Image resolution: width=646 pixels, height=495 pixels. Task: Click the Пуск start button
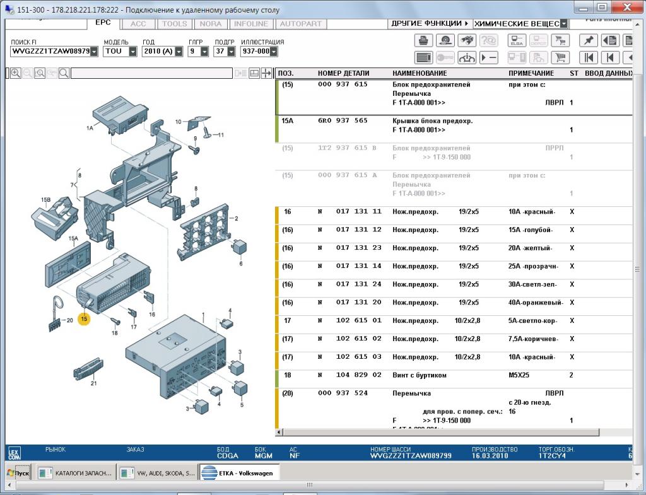pos(19,473)
